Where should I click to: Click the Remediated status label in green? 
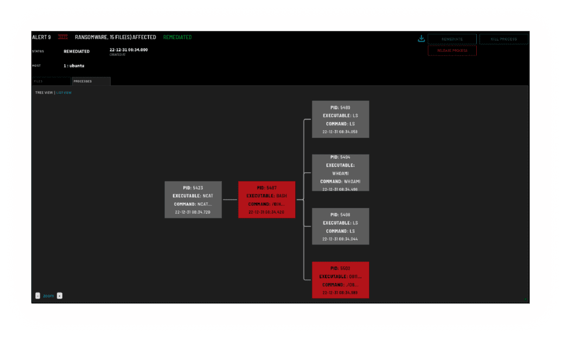[178, 37]
